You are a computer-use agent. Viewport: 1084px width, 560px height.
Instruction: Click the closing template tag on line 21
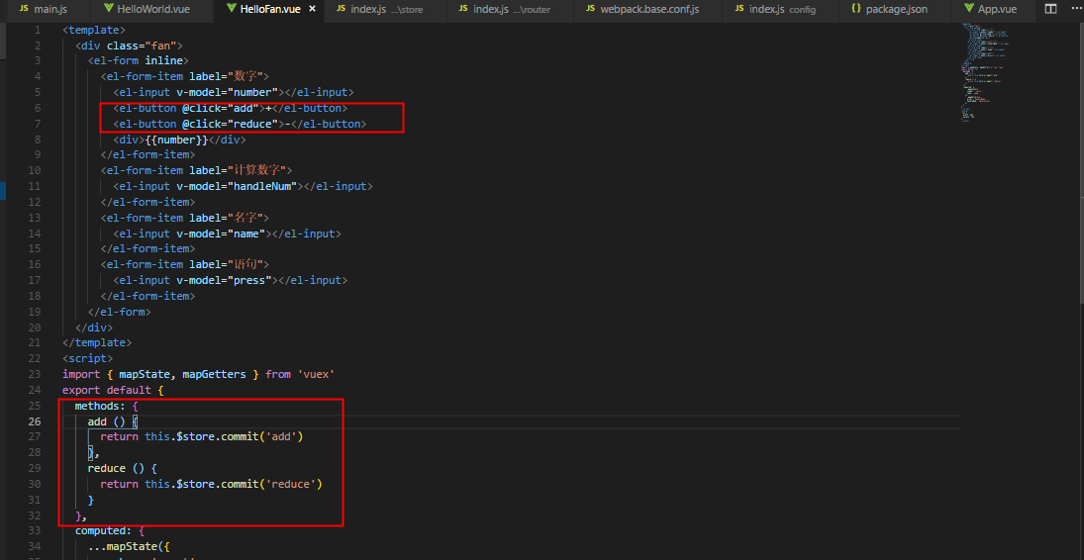[x=97, y=343]
